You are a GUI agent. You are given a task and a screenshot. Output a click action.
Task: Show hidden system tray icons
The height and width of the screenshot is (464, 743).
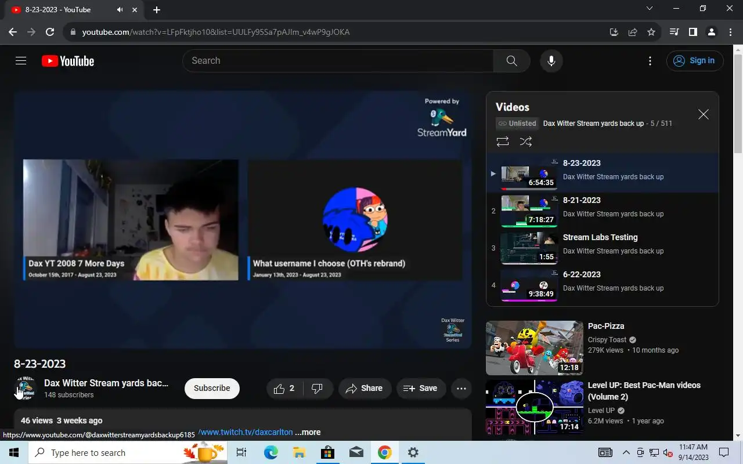[x=626, y=452]
